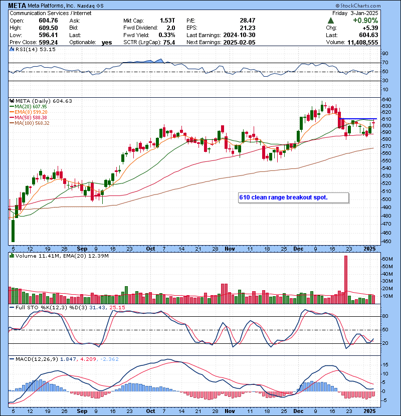
Task: Click the Low value 596.41
Action: [48, 35]
